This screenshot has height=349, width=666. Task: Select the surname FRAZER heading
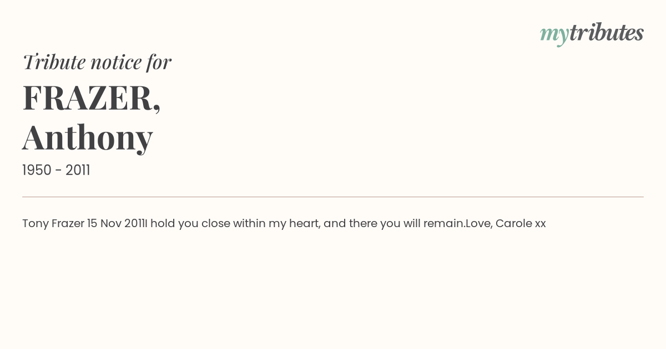point(88,98)
